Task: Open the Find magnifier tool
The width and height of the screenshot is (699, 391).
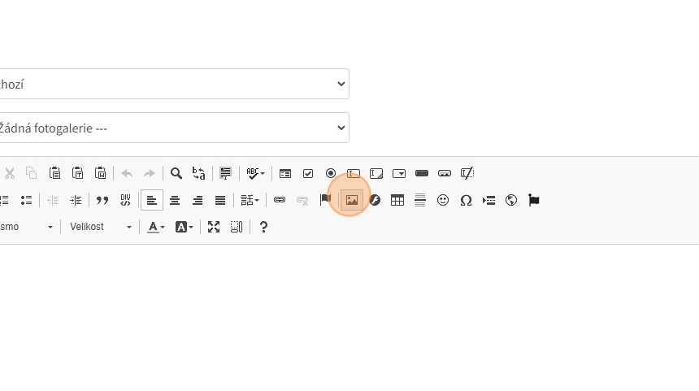Action: [176, 173]
